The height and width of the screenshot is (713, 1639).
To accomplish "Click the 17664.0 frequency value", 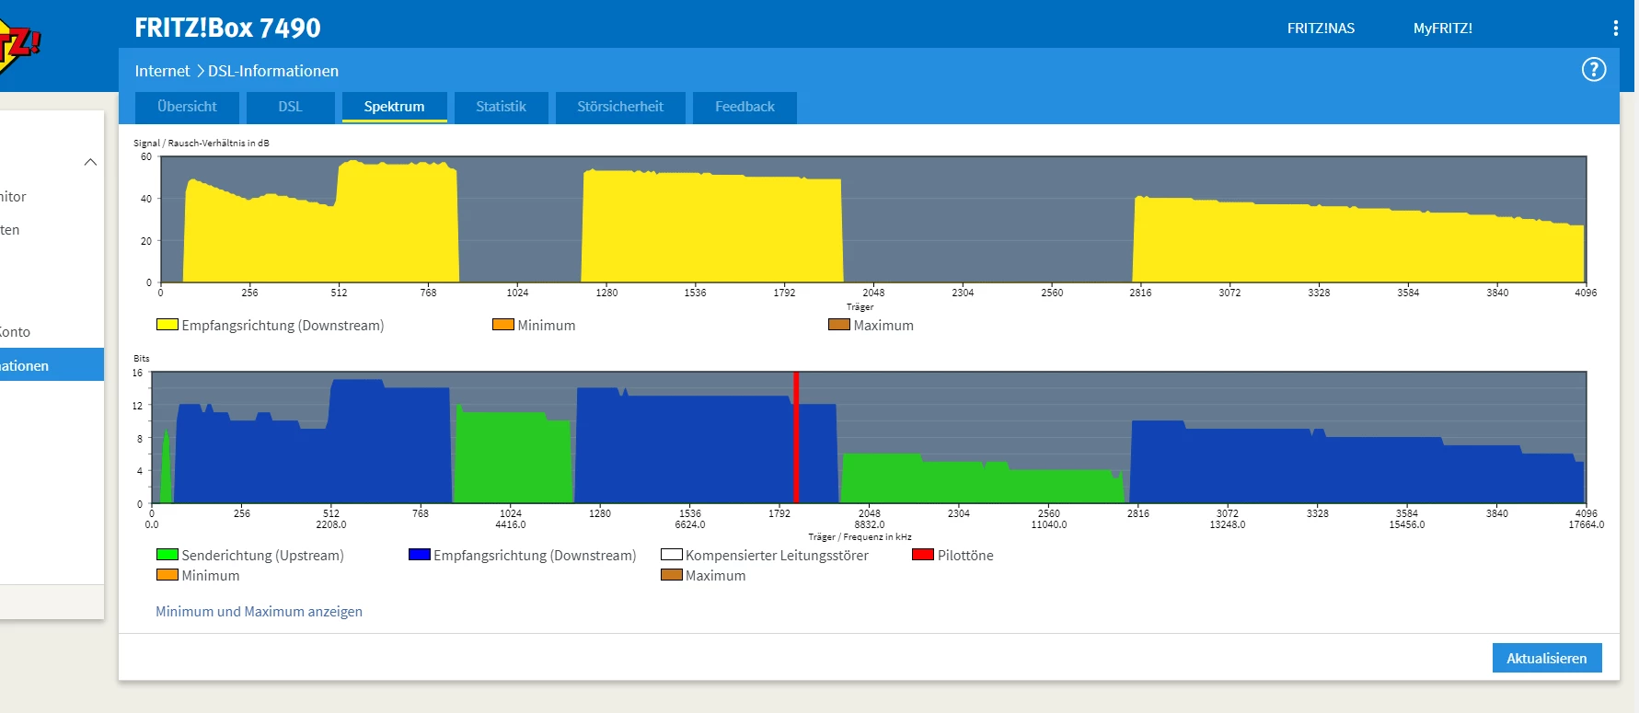I will click(1587, 524).
